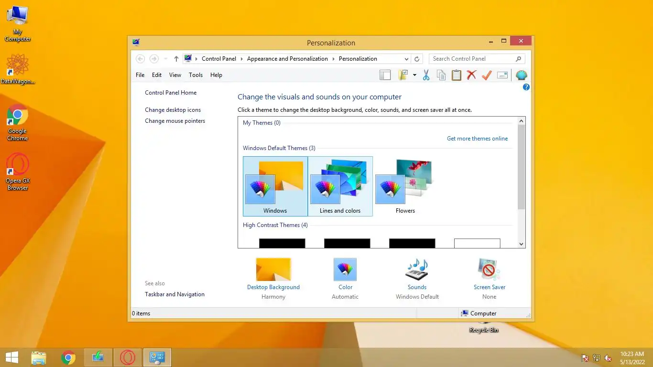Open the Tools menu
This screenshot has height=367, width=653.
coord(196,75)
